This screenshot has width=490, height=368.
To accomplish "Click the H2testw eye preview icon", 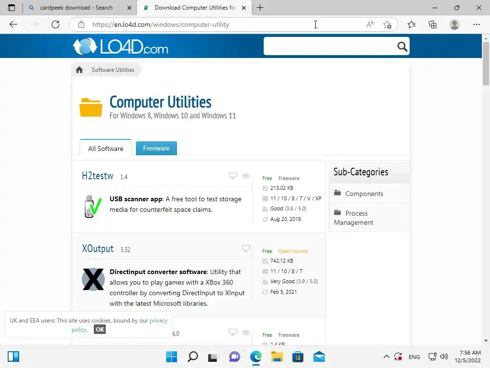I will coord(245,176).
